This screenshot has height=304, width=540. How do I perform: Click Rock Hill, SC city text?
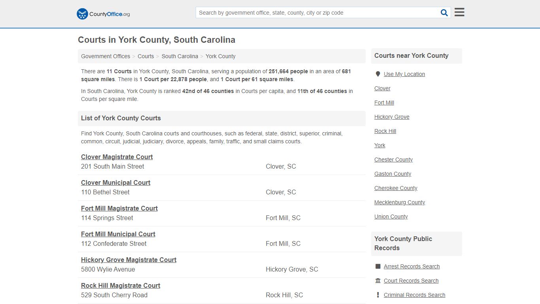[x=284, y=295]
